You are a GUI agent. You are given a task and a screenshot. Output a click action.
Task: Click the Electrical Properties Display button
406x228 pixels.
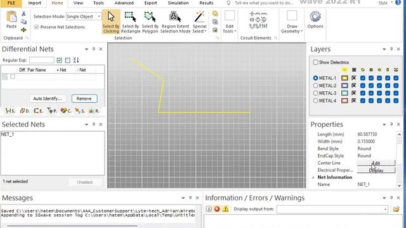(x=376, y=170)
